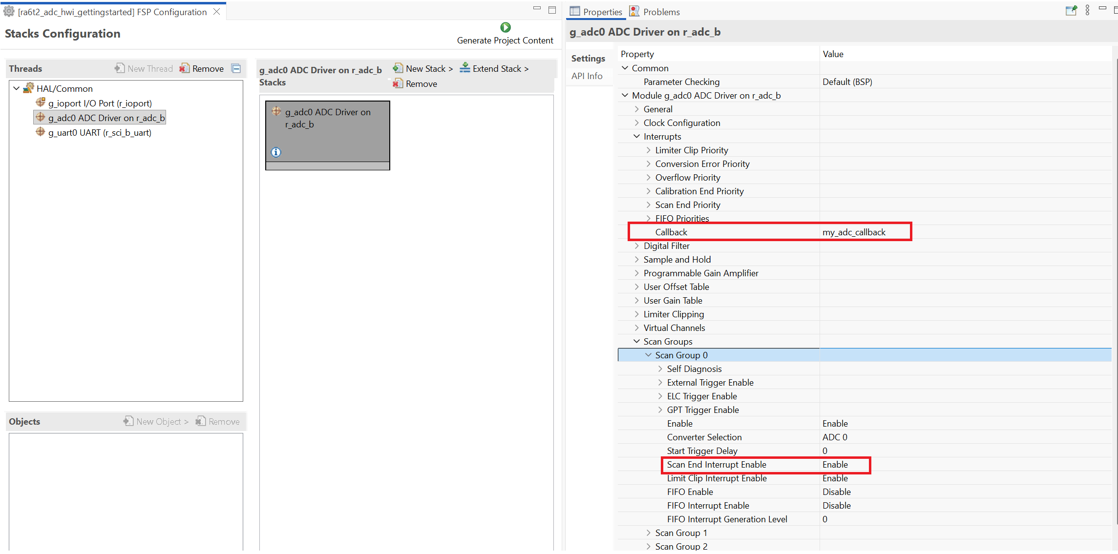Click the Remove icon in the Threads header
The image size is (1118, 554).
tap(185, 68)
